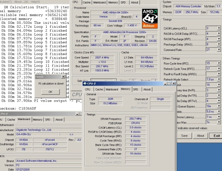Expand the Row Cycle time (tRC) dropdown
The width and height of the screenshot is (222, 171).
click(219, 63)
